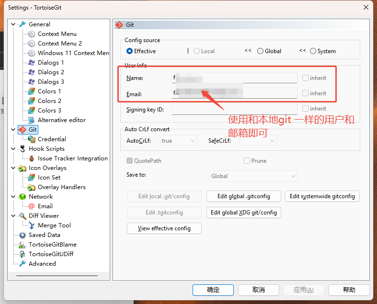Screen dimensions: 377x304
Task: Click the Signing key ID input field
Action: pyautogui.click(x=234, y=109)
